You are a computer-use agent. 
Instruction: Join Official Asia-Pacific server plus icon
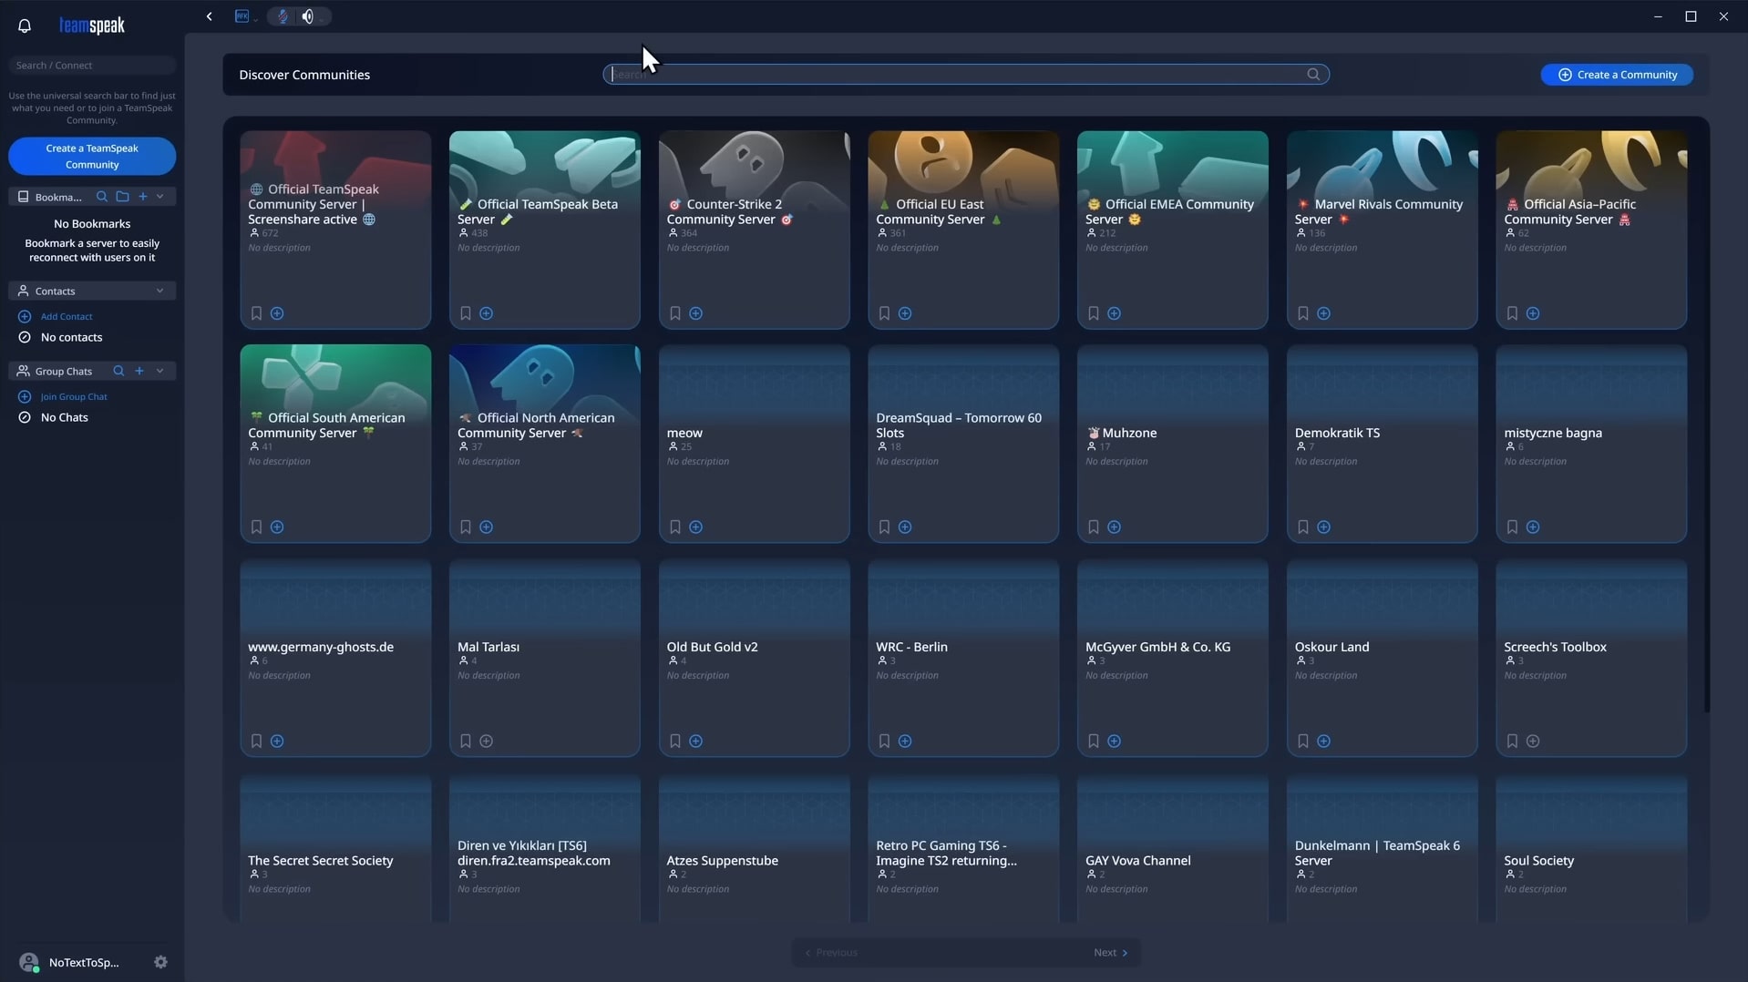click(x=1533, y=313)
